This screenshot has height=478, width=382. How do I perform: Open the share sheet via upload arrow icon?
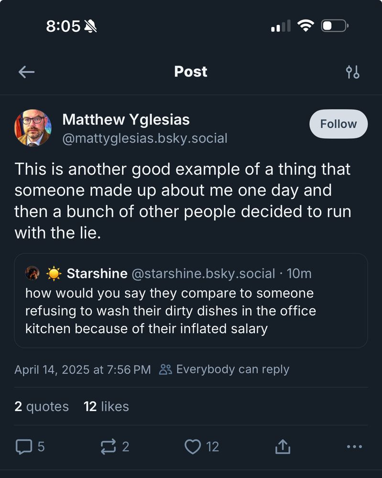pyautogui.click(x=283, y=447)
